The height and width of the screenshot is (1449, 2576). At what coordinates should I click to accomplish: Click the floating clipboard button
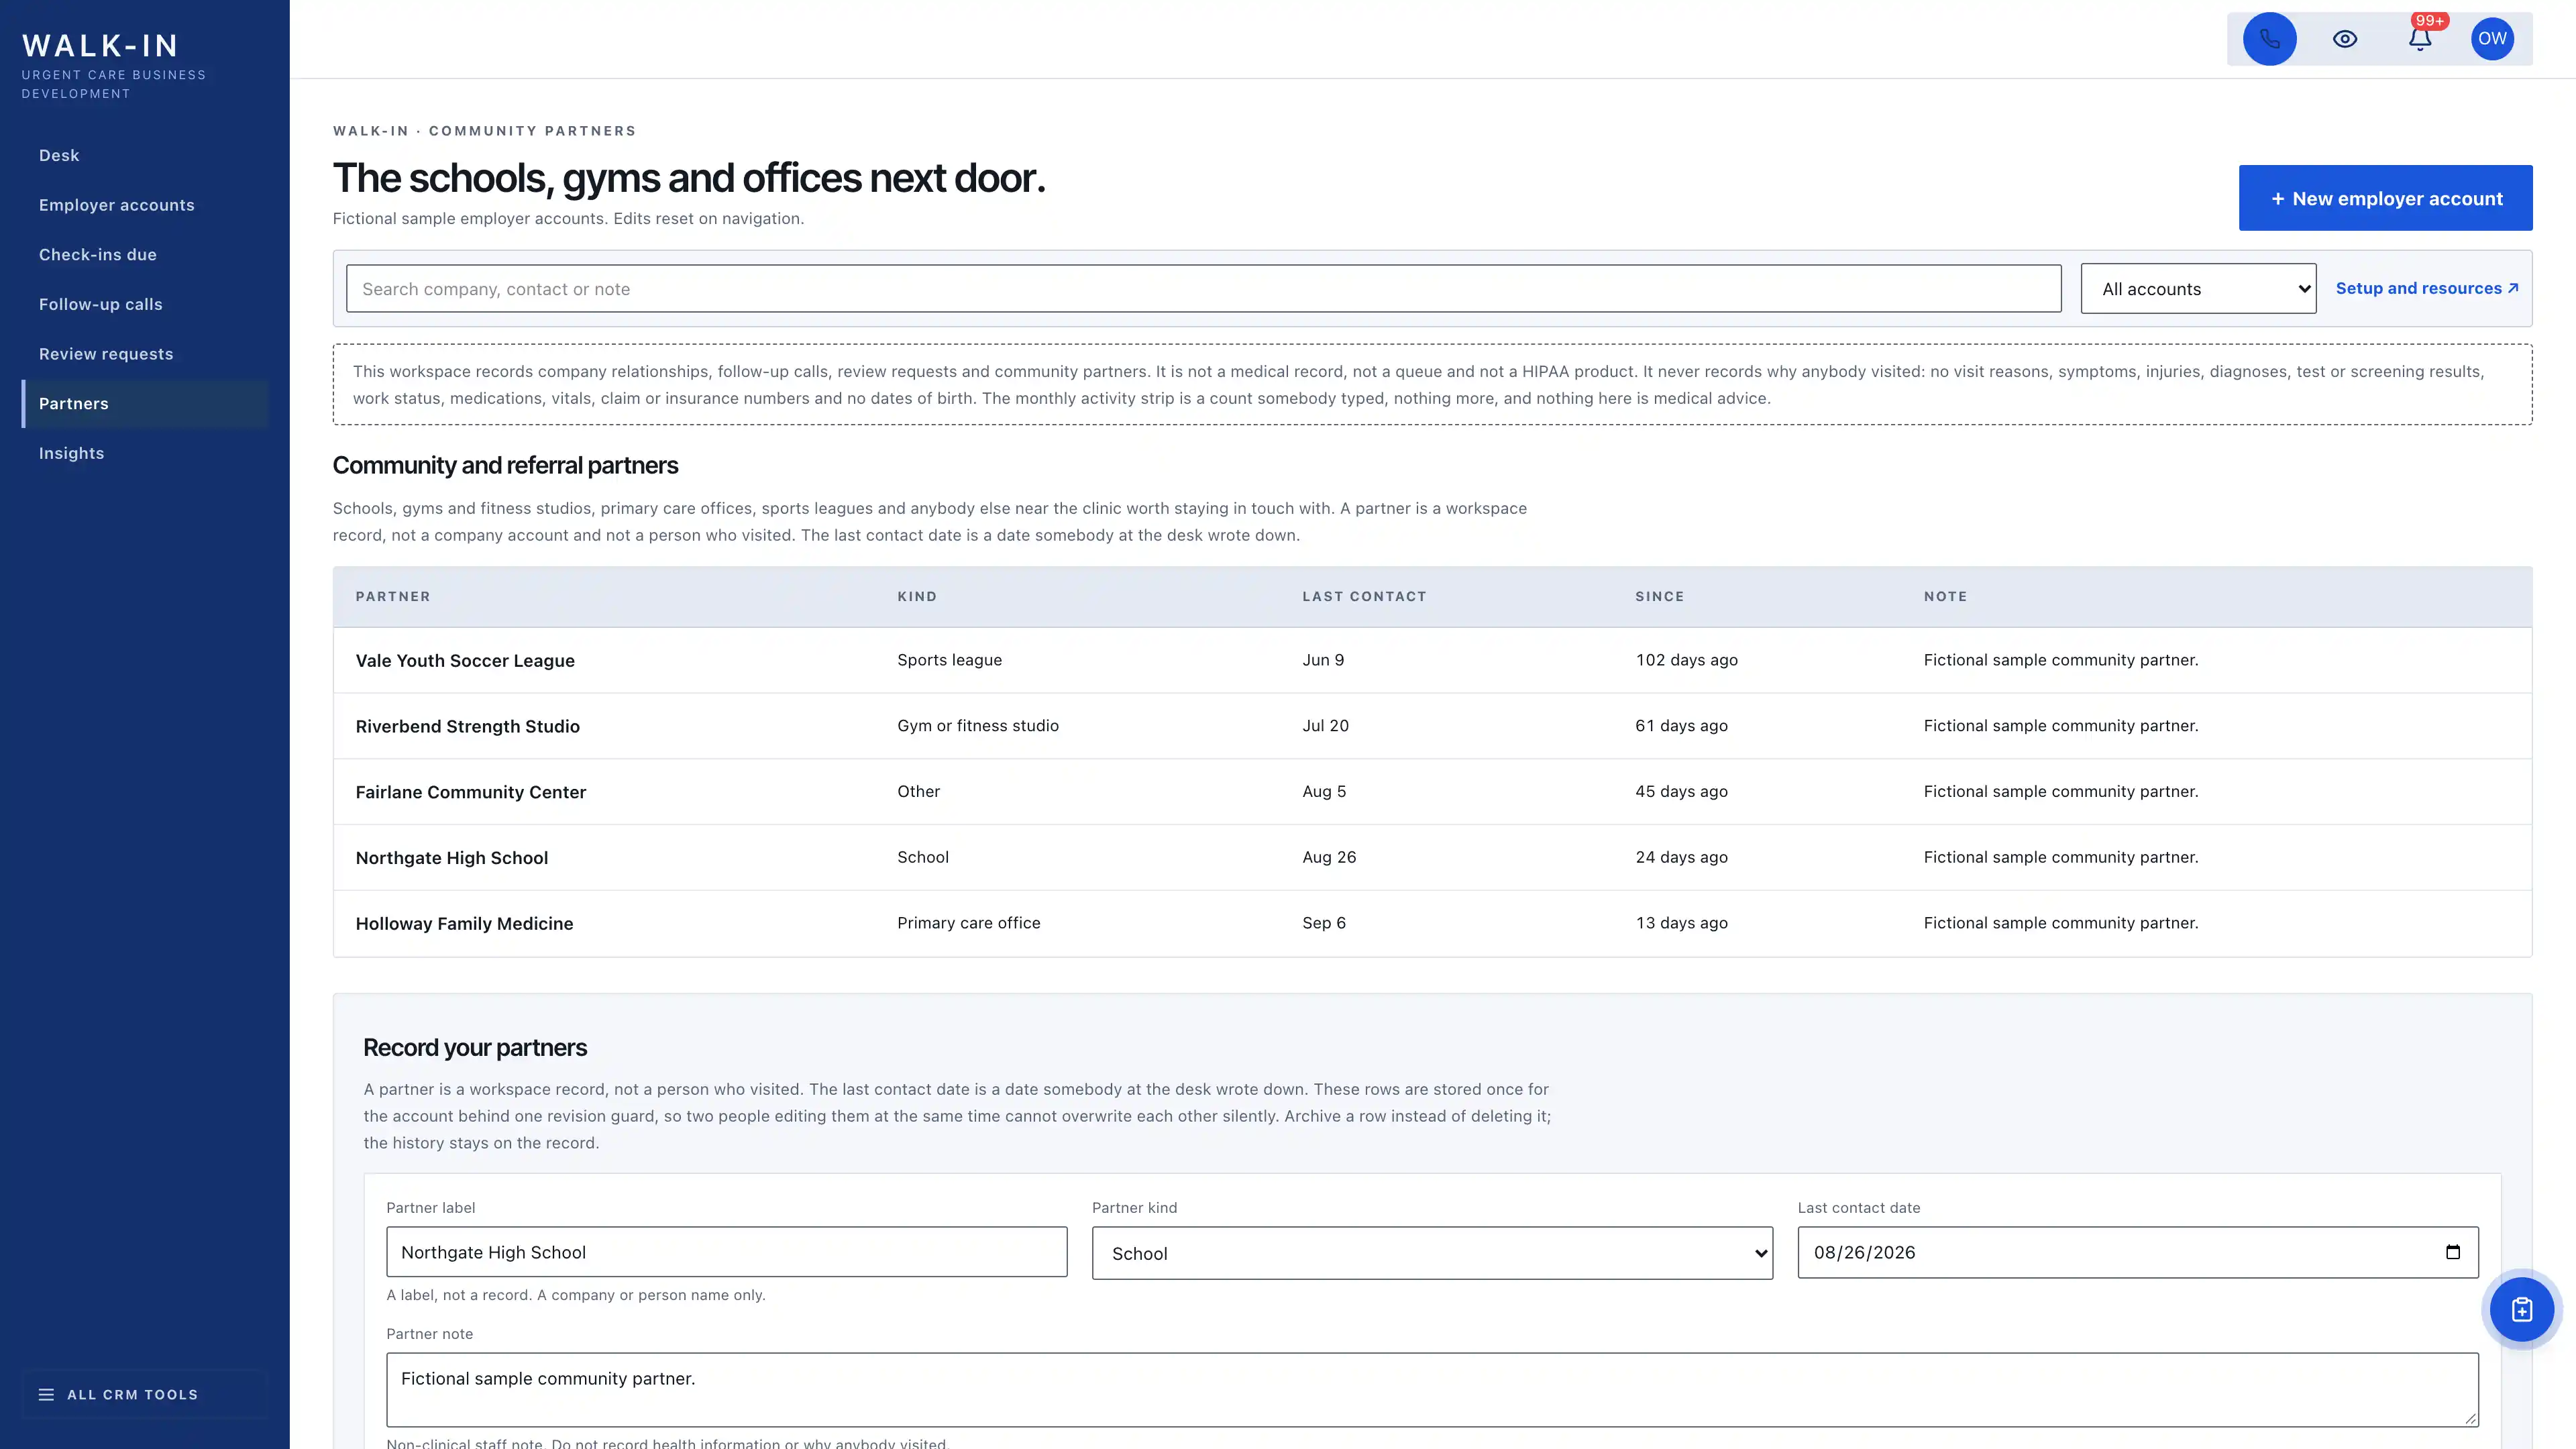coord(2521,1309)
